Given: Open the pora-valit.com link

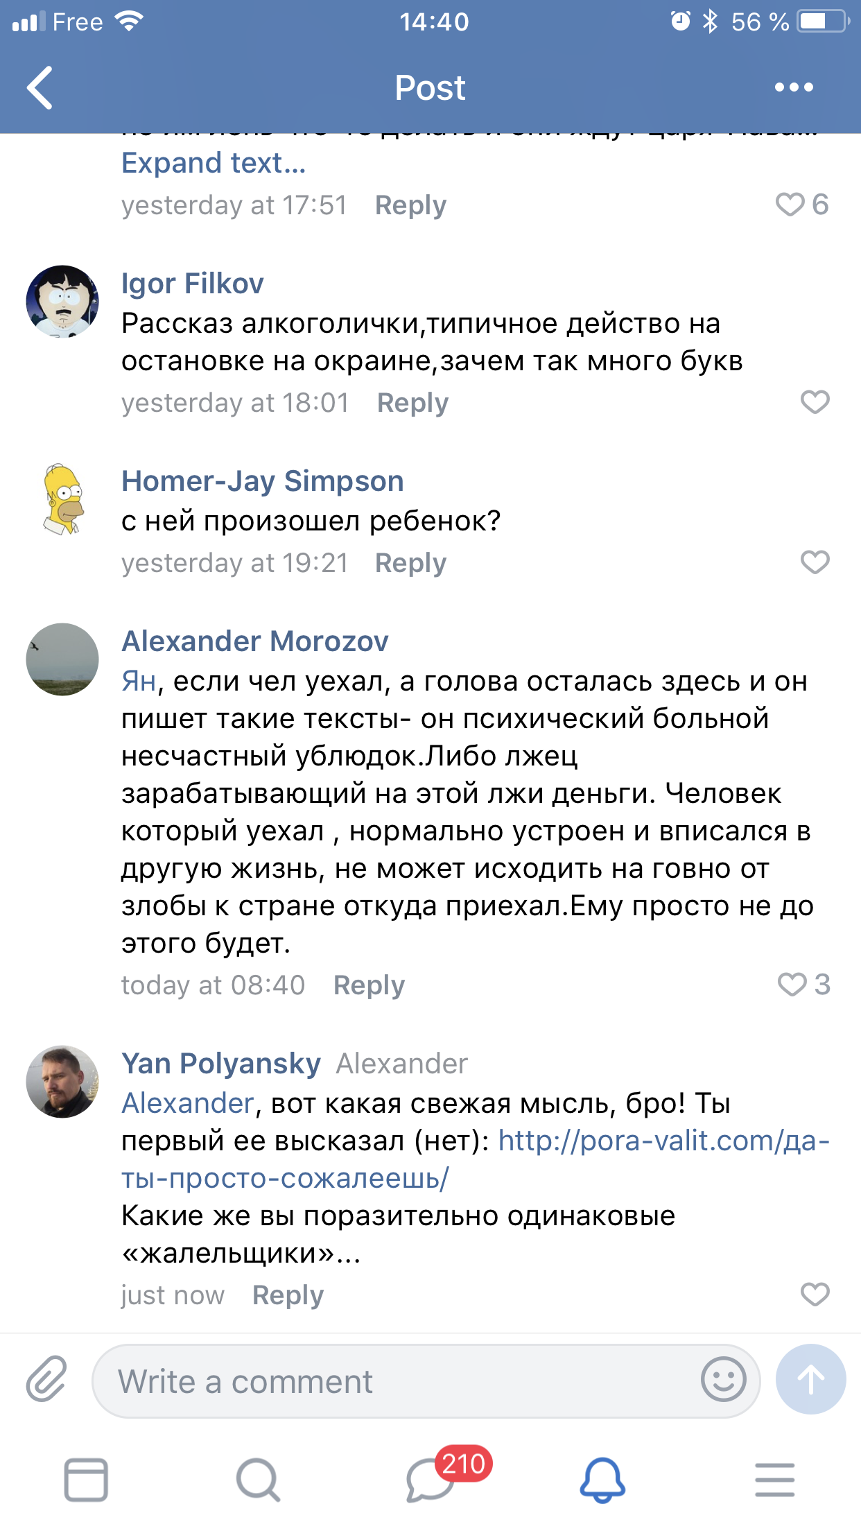Looking at the screenshot, I should [x=663, y=1141].
